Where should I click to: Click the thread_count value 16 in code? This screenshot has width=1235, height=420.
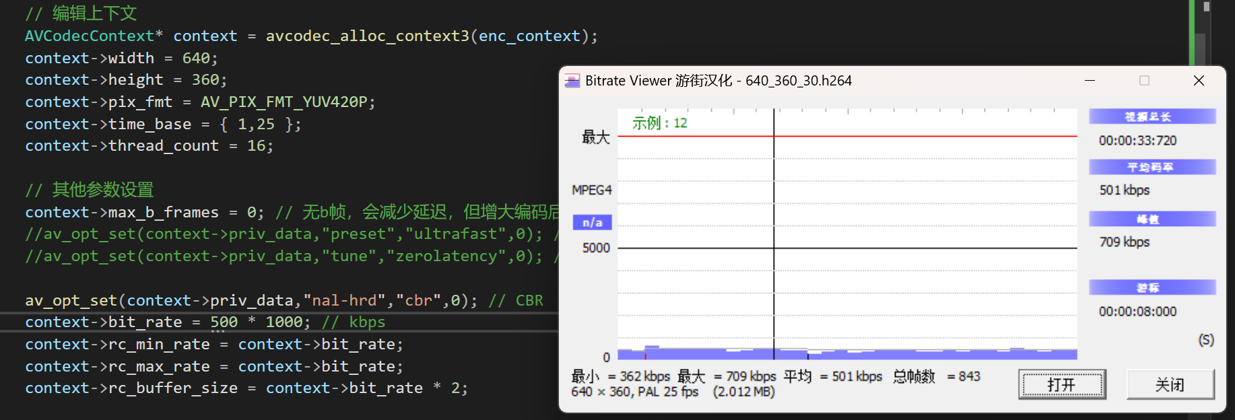tap(256, 145)
